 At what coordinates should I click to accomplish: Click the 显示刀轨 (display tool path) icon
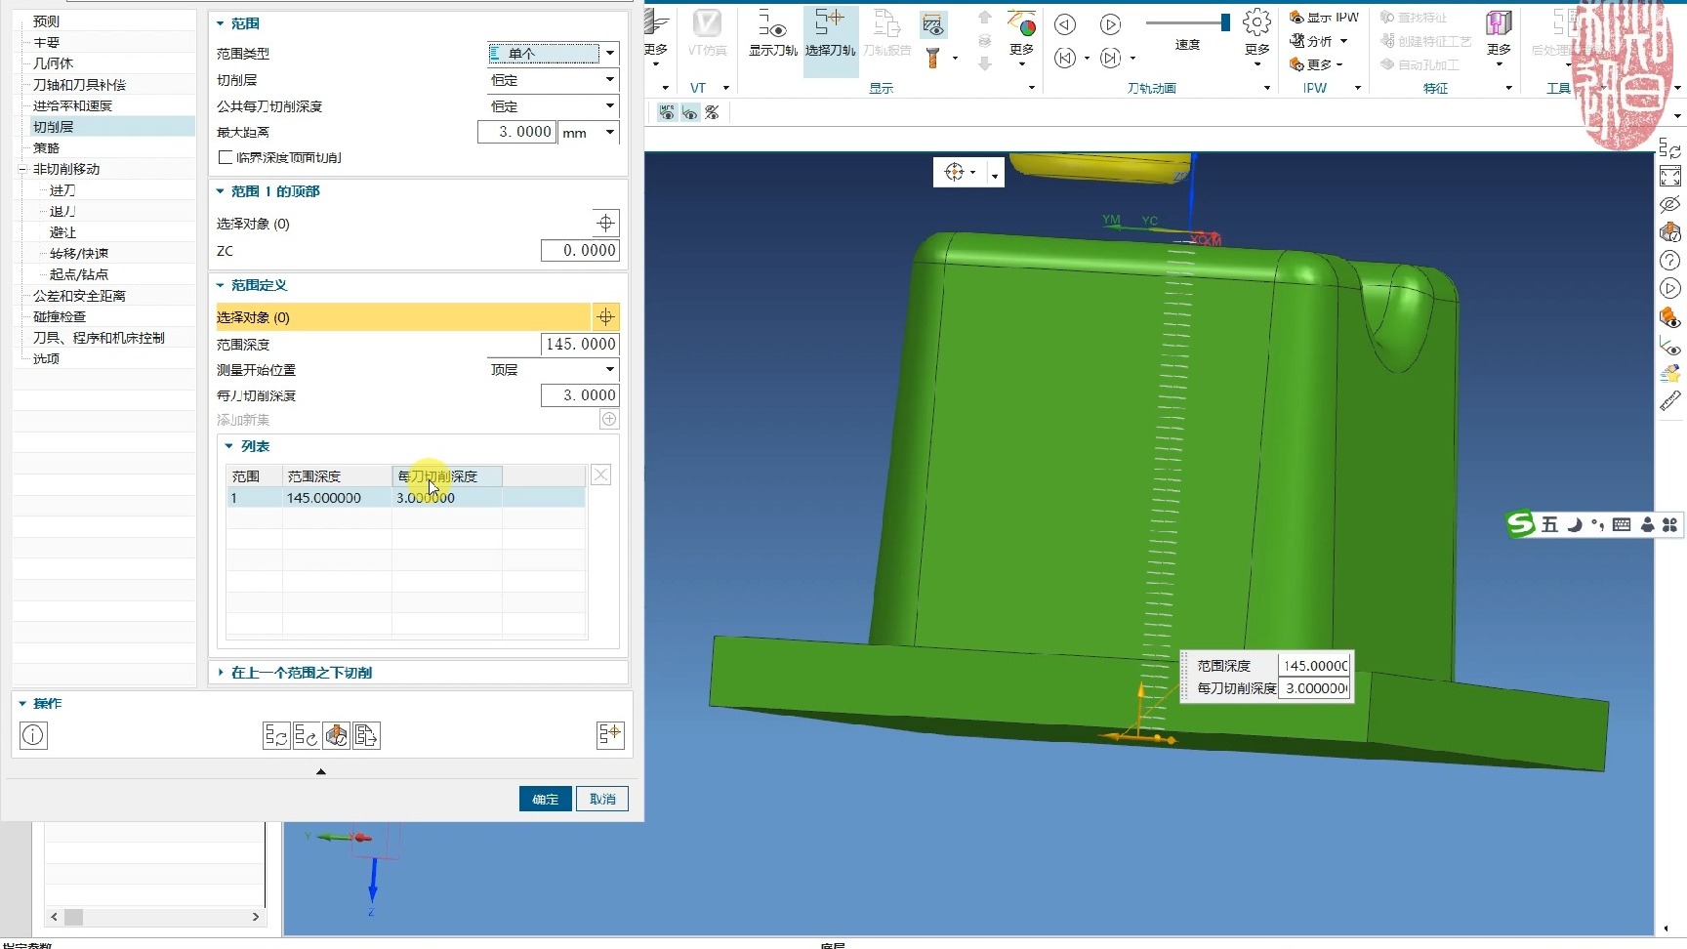pos(772,25)
